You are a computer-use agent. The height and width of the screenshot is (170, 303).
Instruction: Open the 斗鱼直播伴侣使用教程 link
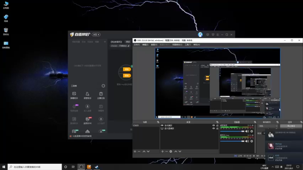[x=82, y=136]
